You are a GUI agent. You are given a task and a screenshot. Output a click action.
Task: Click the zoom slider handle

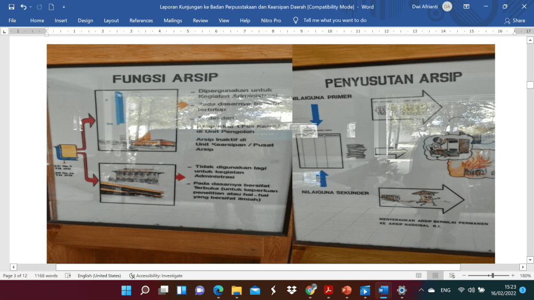coord(492,276)
